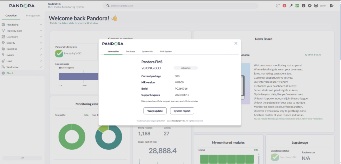Open the settings gear icon in header

click(310, 6)
